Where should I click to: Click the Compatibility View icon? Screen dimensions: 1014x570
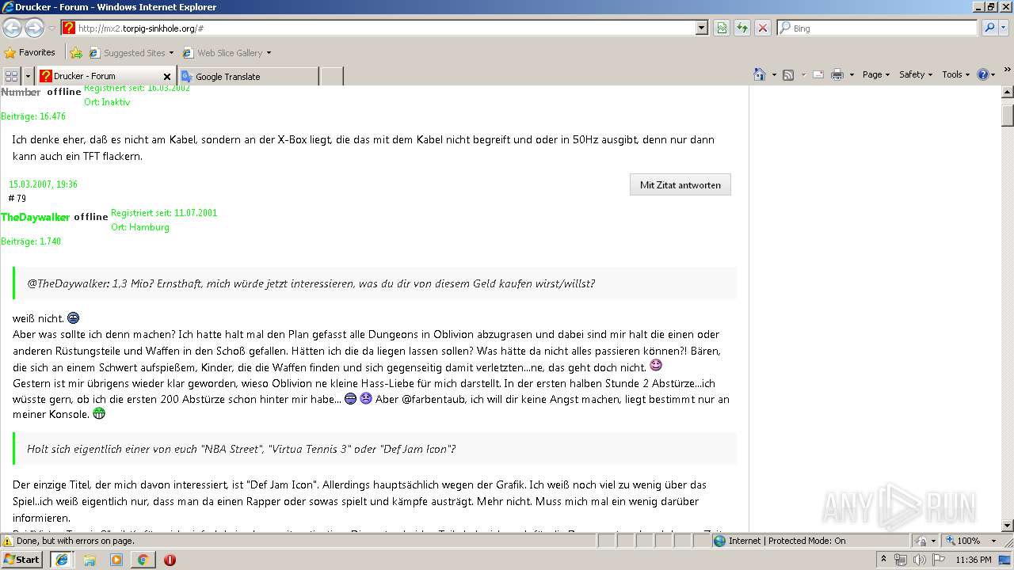point(722,28)
